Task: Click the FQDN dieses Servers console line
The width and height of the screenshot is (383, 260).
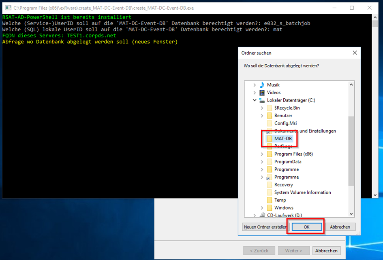Action: [x=59, y=36]
